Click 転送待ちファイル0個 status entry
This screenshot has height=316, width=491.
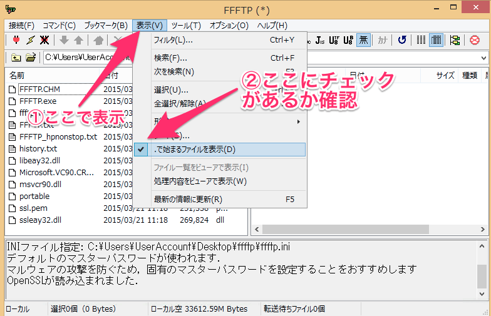[x=294, y=309]
